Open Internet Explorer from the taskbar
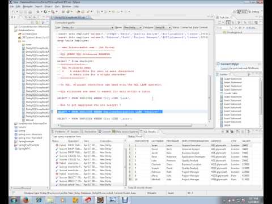Screen dimensions: 272x204 [39, 200]
